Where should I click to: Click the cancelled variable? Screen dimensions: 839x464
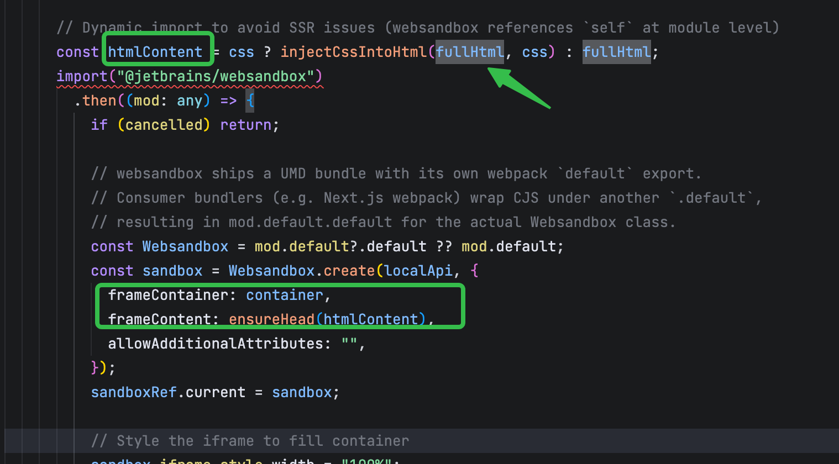tap(164, 125)
